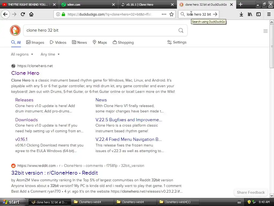Bookmark this page with the star icon
The width and height of the screenshot is (274, 206).
(172, 14)
